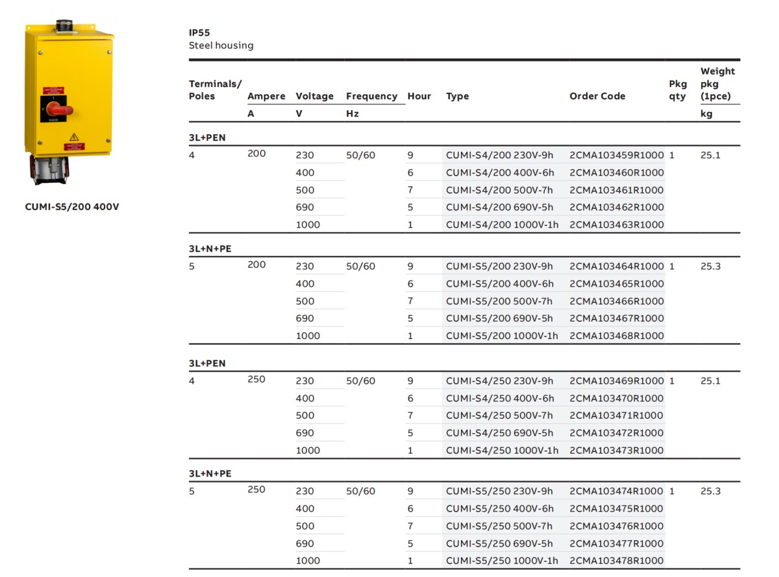Select type CUMI-S4/200 400V-6h

[500, 173]
